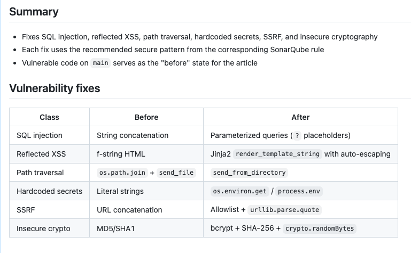This screenshot has width=411, height=253.
Task: Click the crypto.randomBytes code snippet
Action: click(319, 228)
